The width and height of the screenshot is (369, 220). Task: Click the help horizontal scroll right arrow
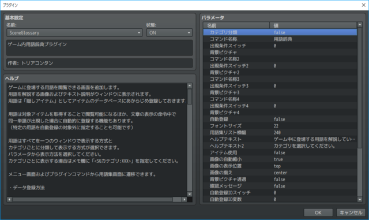184,199
